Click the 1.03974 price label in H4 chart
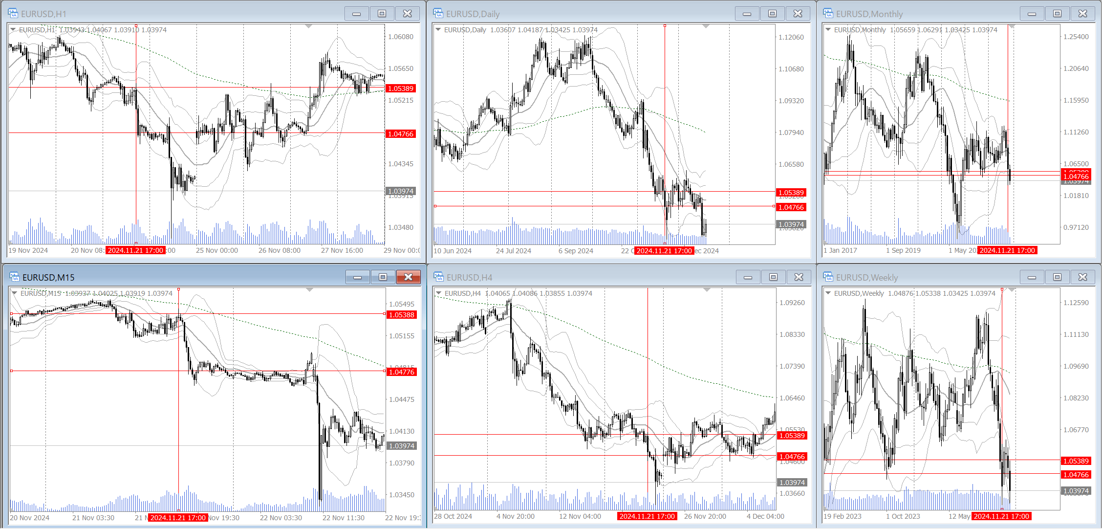 pos(792,483)
